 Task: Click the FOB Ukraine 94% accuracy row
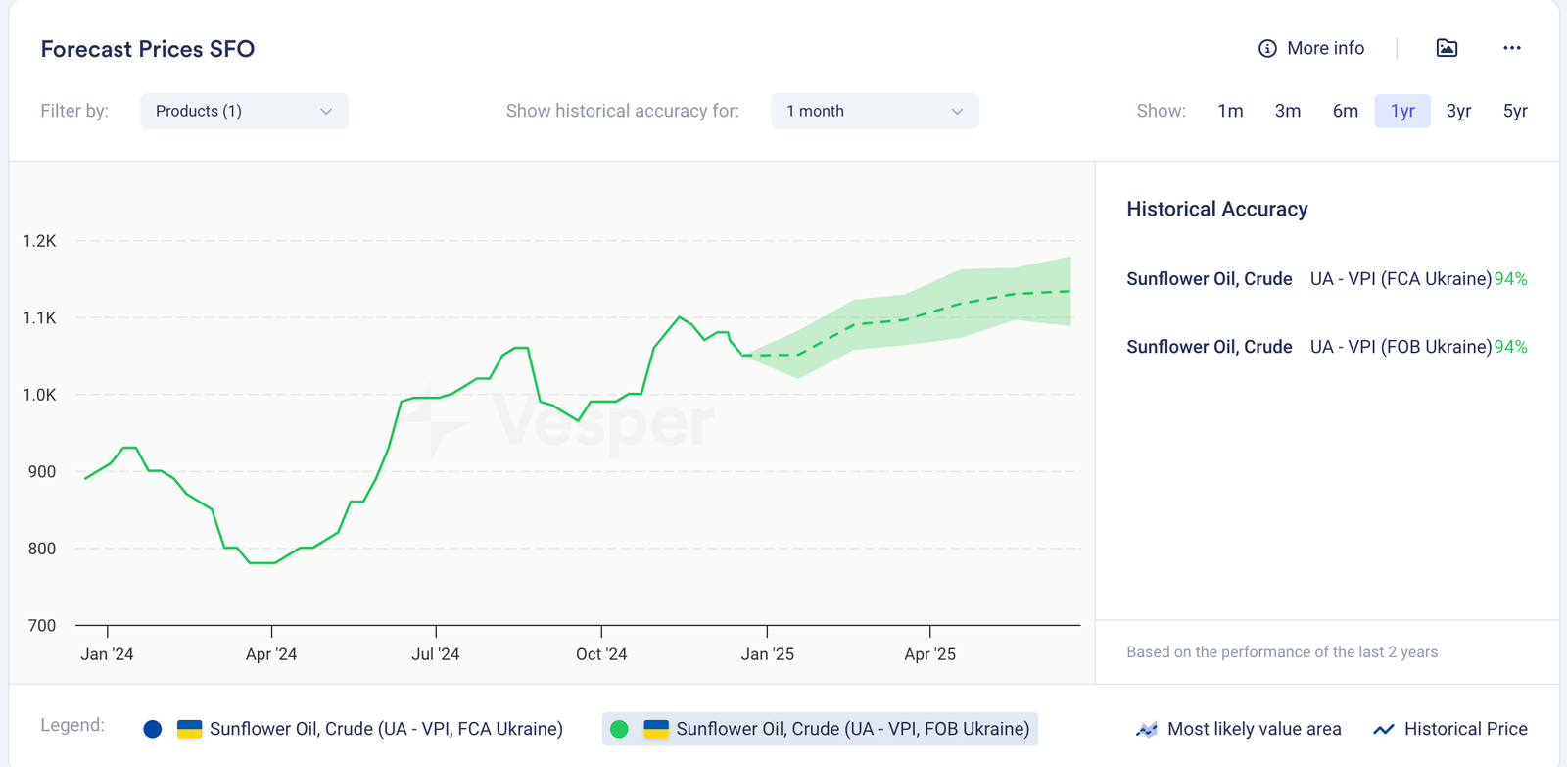pyautogui.click(x=1326, y=347)
